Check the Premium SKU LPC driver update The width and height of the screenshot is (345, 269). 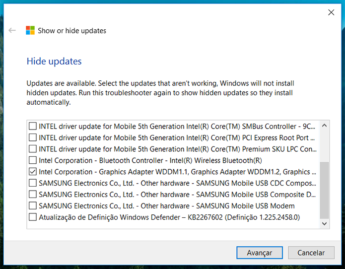(33, 149)
